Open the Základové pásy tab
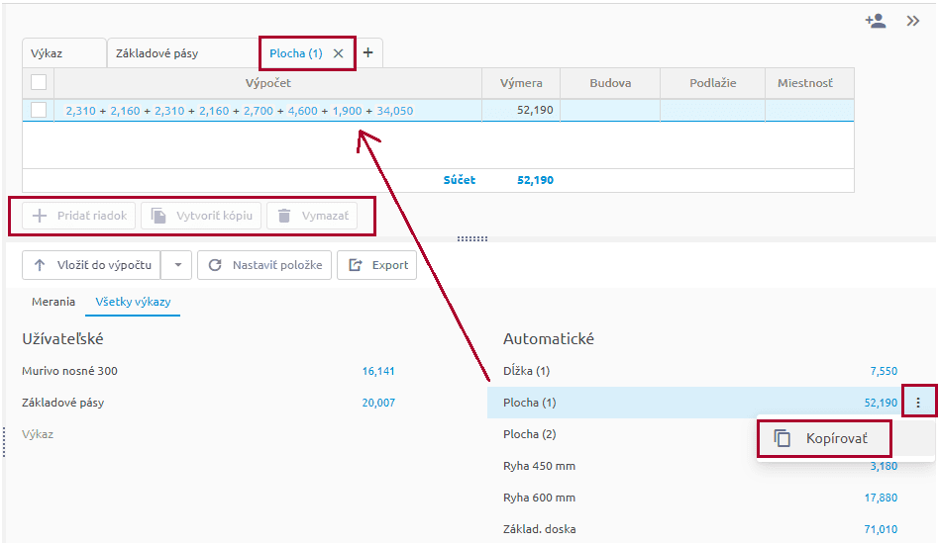This screenshot has height=545, width=938. pos(156,53)
